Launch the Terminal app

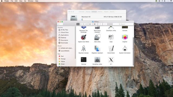84,60
